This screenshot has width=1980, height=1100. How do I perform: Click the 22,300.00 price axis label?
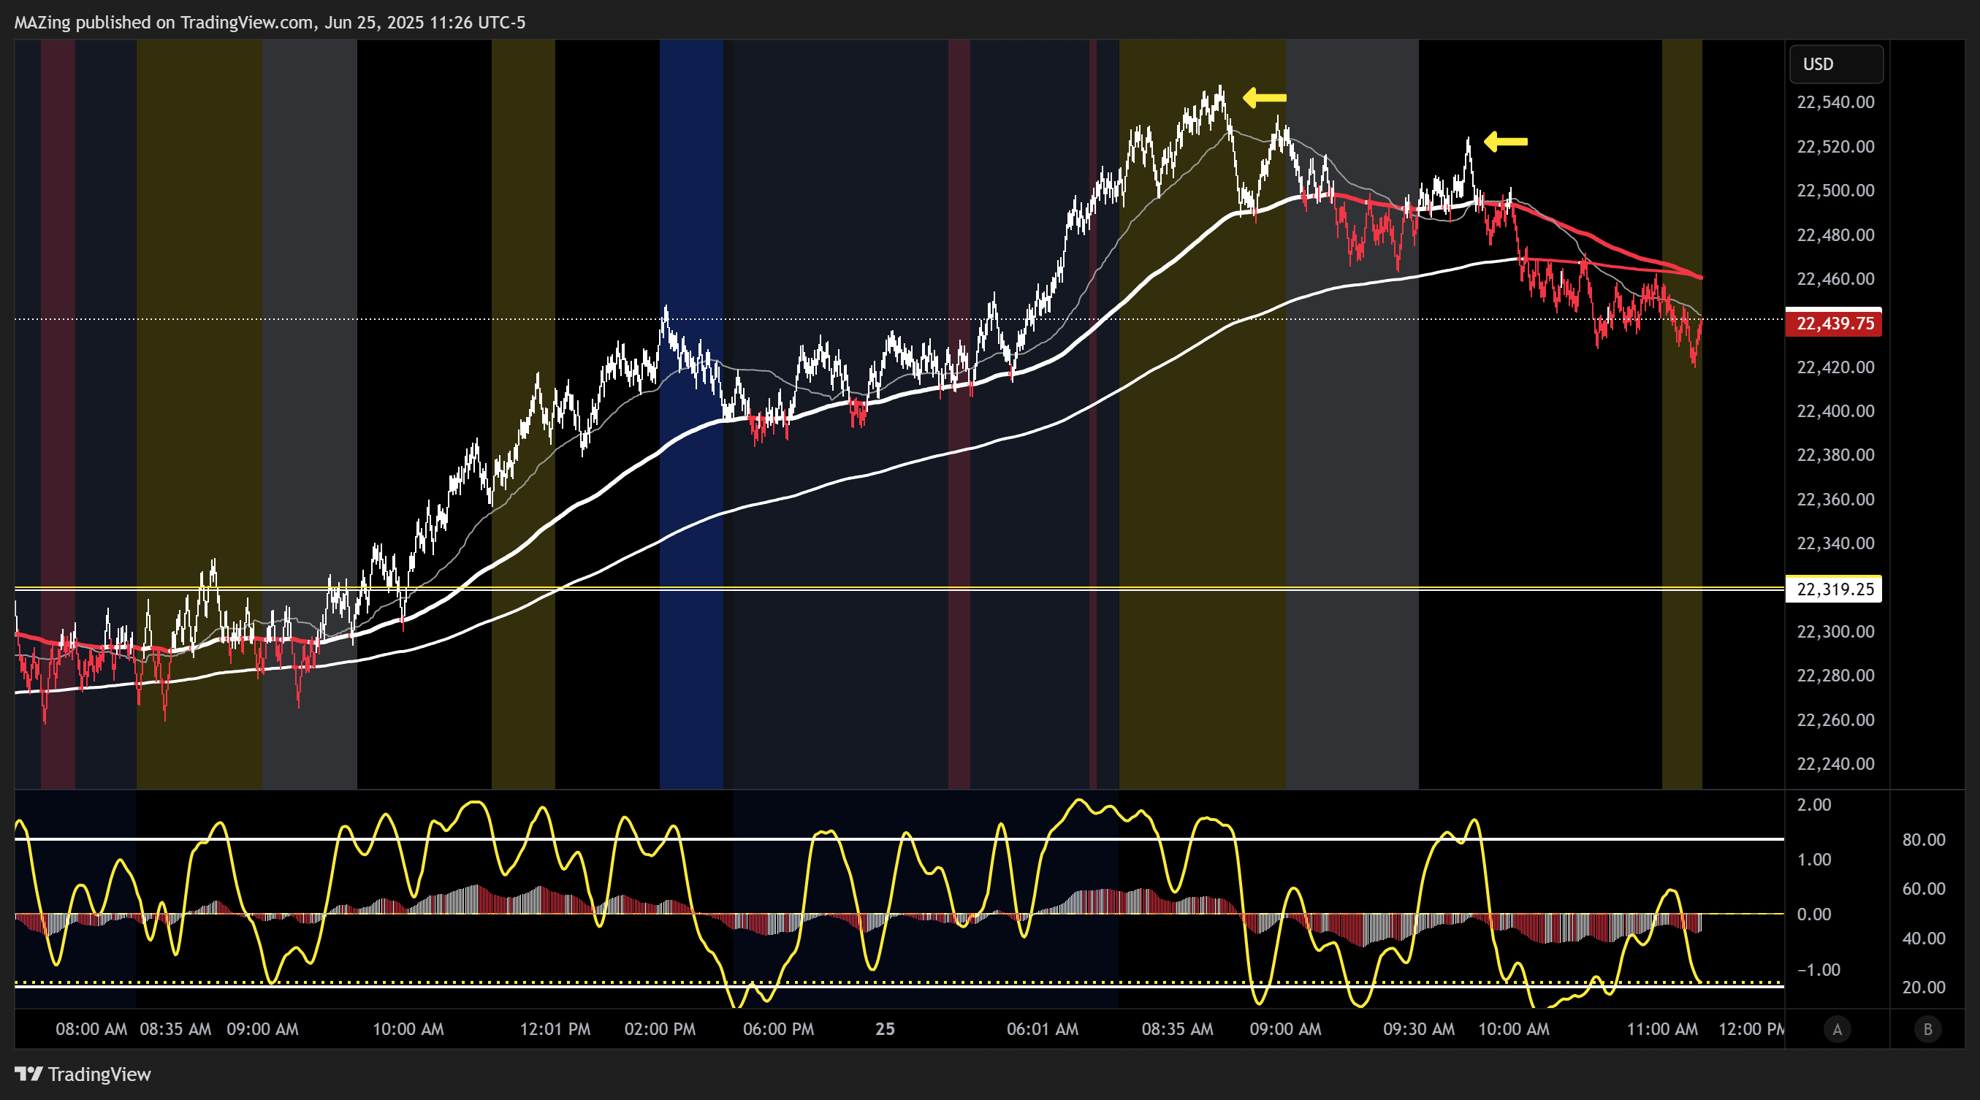point(1835,631)
